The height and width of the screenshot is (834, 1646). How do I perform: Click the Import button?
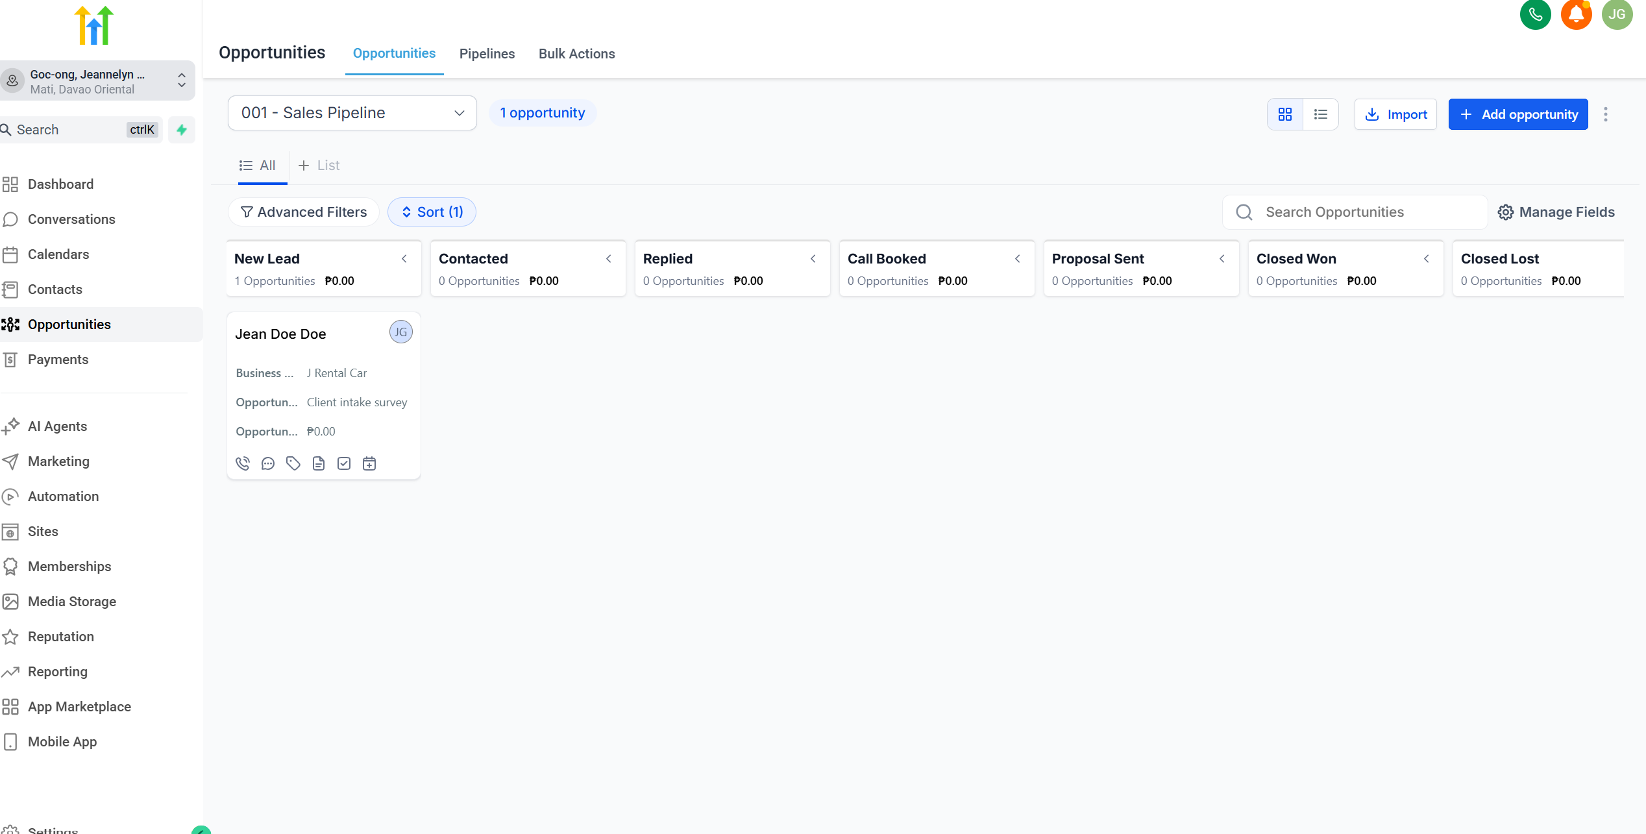click(x=1395, y=114)
